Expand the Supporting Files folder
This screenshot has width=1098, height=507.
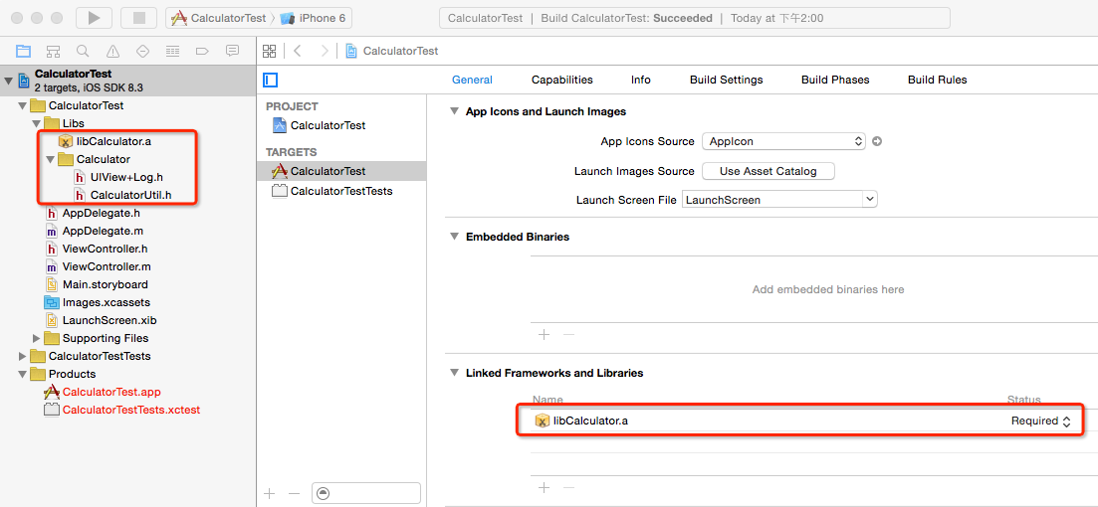[x=37, y=338]
